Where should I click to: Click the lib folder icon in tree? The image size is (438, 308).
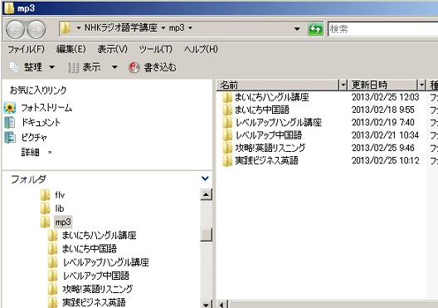pos(45,208)
